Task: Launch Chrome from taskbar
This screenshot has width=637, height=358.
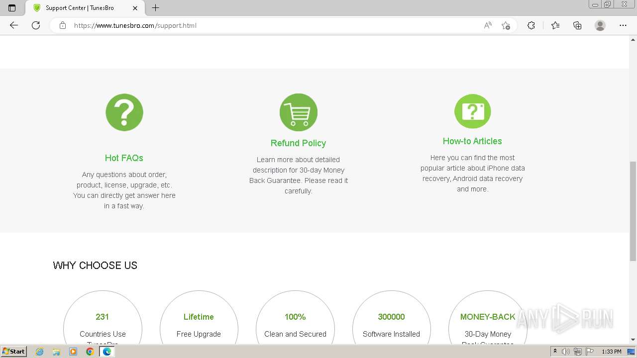Action: coord(90,352)
